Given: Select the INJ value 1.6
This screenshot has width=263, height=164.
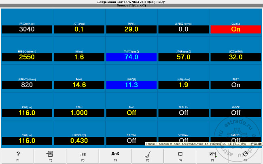Looking at the screenshot, I should point(79,57).
